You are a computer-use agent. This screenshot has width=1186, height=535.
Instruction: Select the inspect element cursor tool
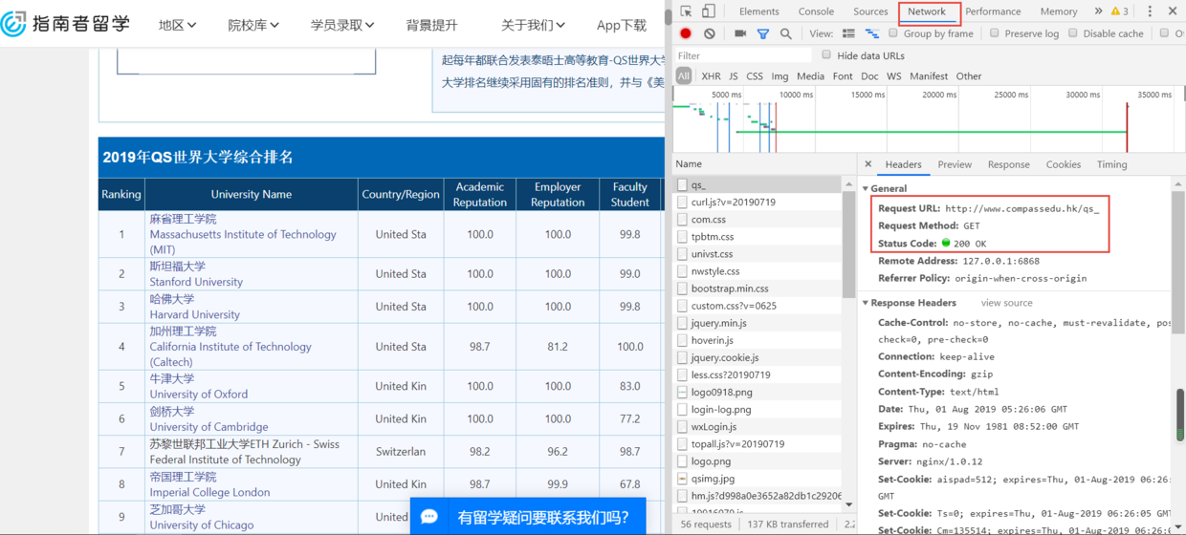[x=686, y=11]
